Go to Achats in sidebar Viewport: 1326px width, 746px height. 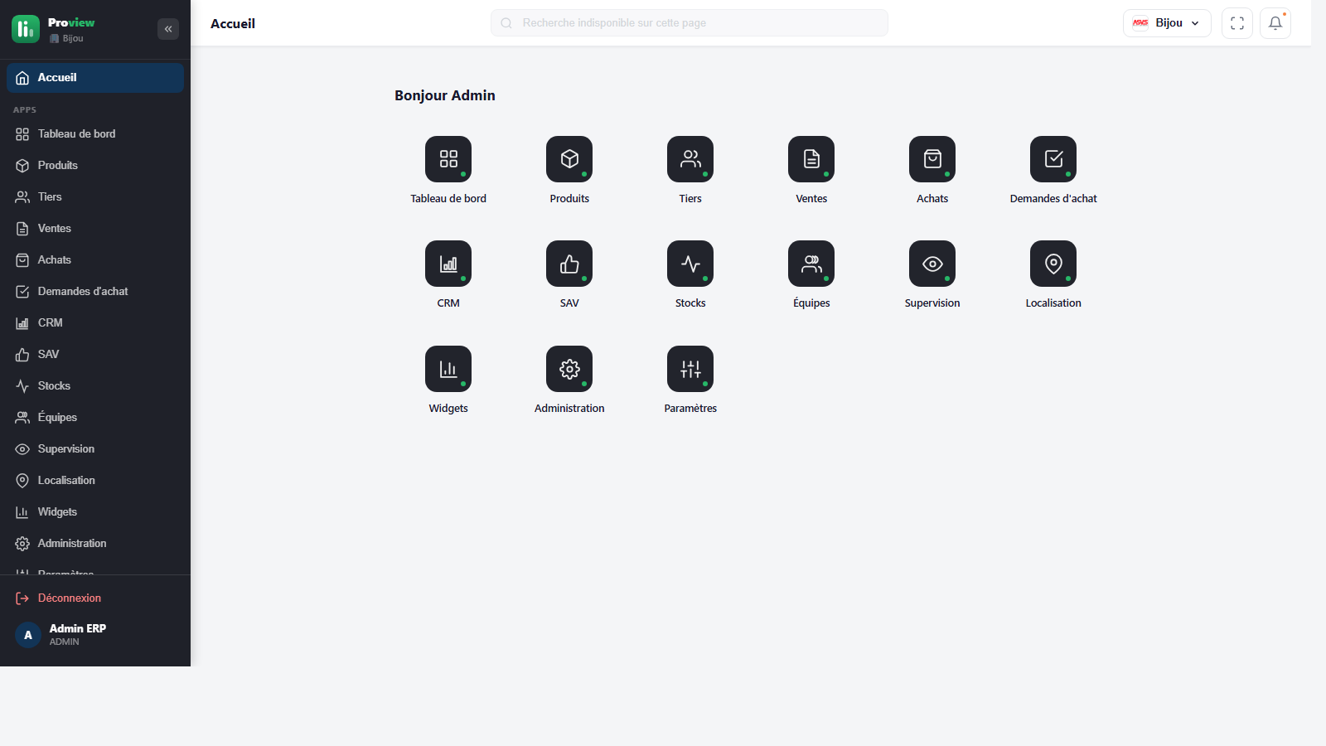[95, 260]
